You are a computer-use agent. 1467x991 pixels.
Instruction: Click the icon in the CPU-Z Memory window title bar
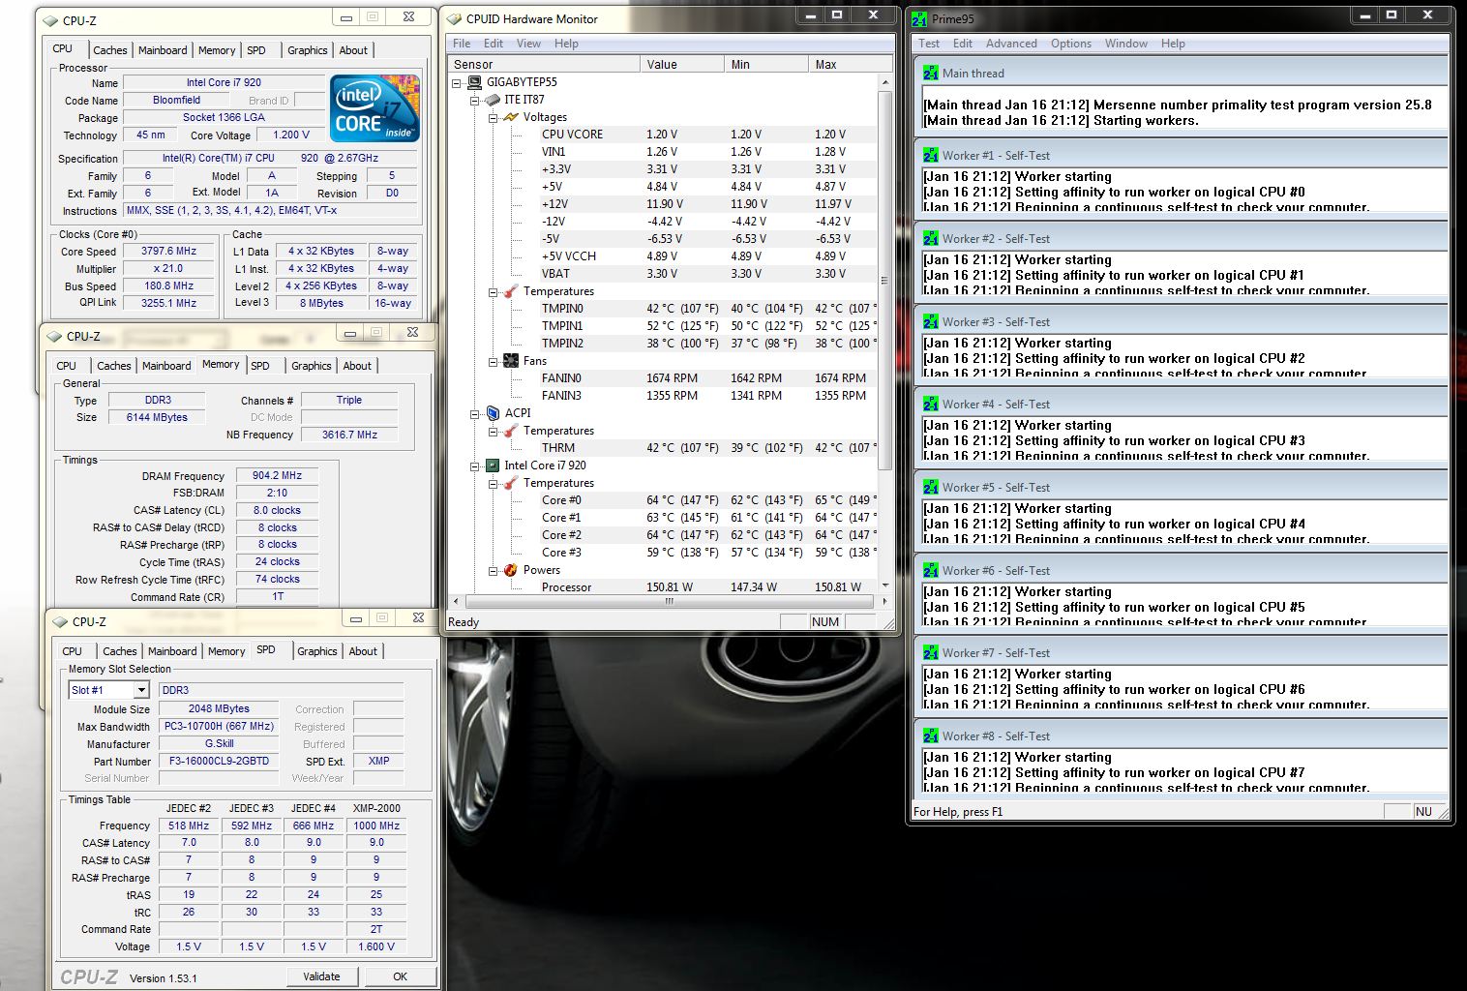point(54,336)
